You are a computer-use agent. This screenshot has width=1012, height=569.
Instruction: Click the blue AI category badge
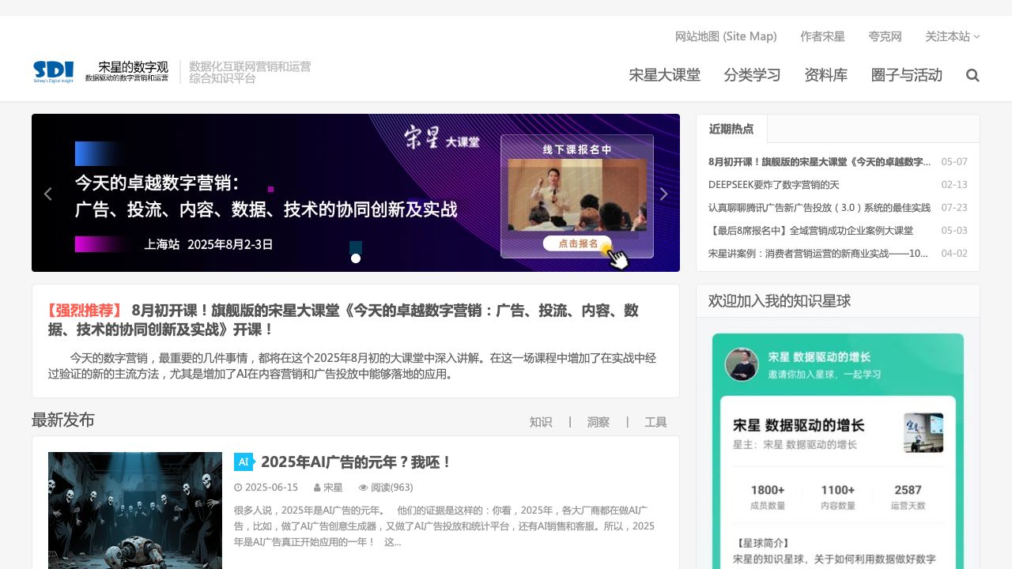[244, 462]
